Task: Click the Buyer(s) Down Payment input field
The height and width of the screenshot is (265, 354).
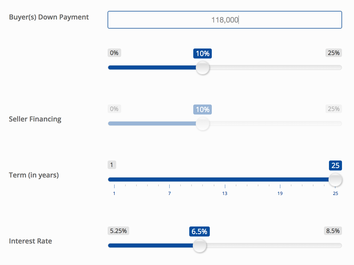Action: click(225, 20)
